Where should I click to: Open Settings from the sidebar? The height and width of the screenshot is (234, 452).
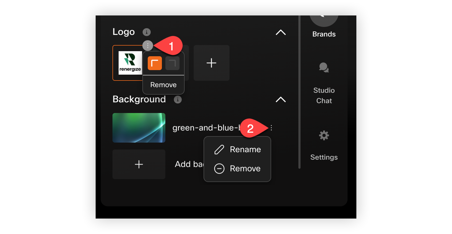pyautogui.click(x=324, y=146)
